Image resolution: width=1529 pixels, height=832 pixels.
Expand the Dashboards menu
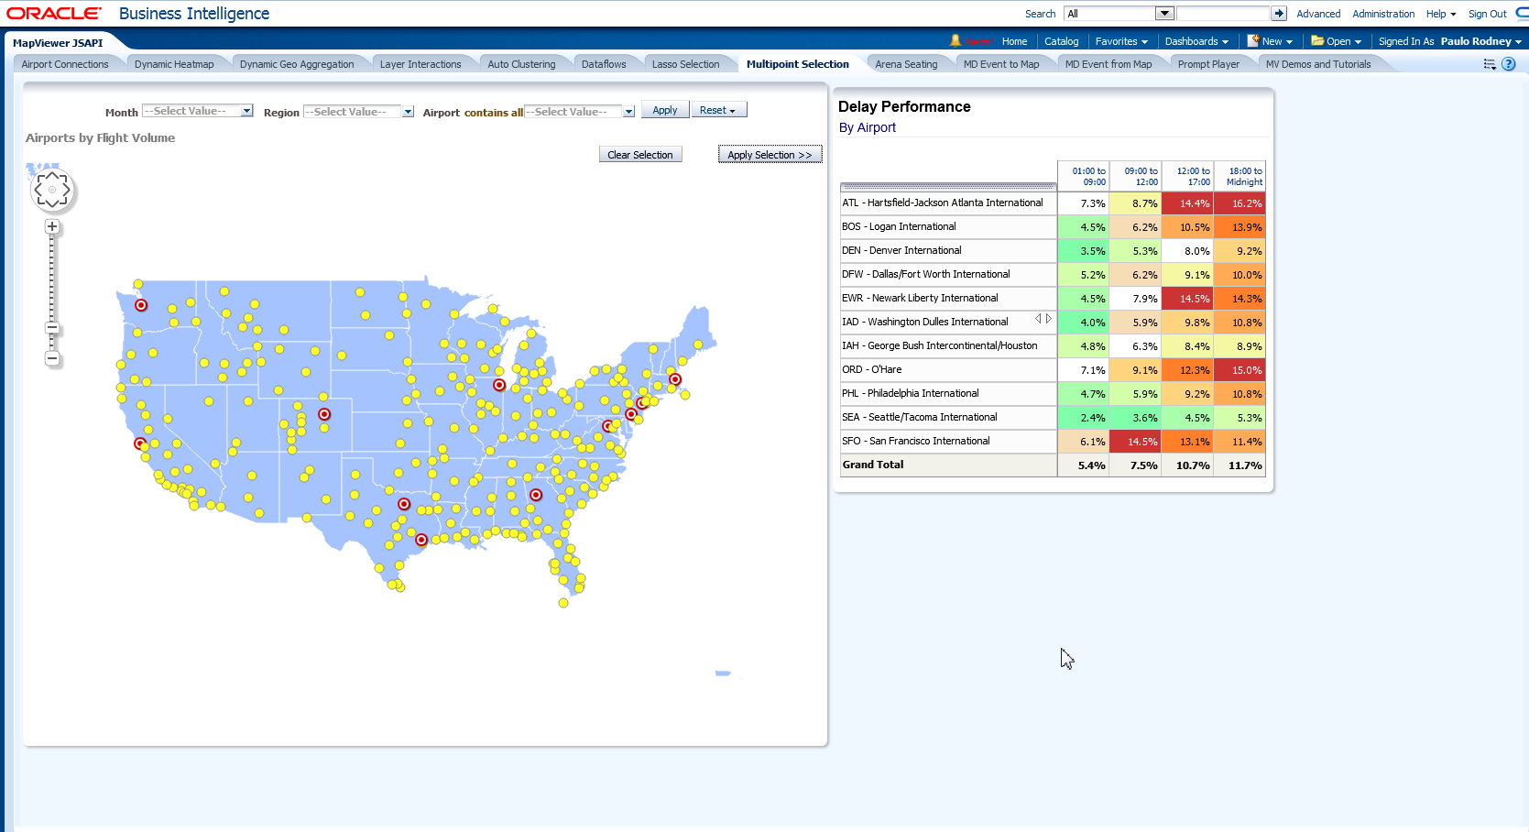[1196, 41]
